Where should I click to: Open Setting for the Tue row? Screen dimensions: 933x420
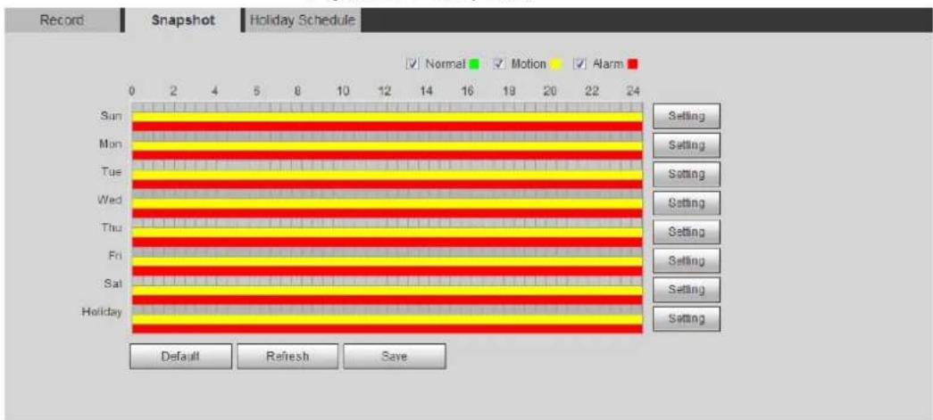pyautogui.click(x=687, y=174)
